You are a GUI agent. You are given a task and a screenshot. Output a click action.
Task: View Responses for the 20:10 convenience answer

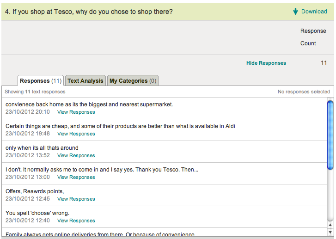76,112
